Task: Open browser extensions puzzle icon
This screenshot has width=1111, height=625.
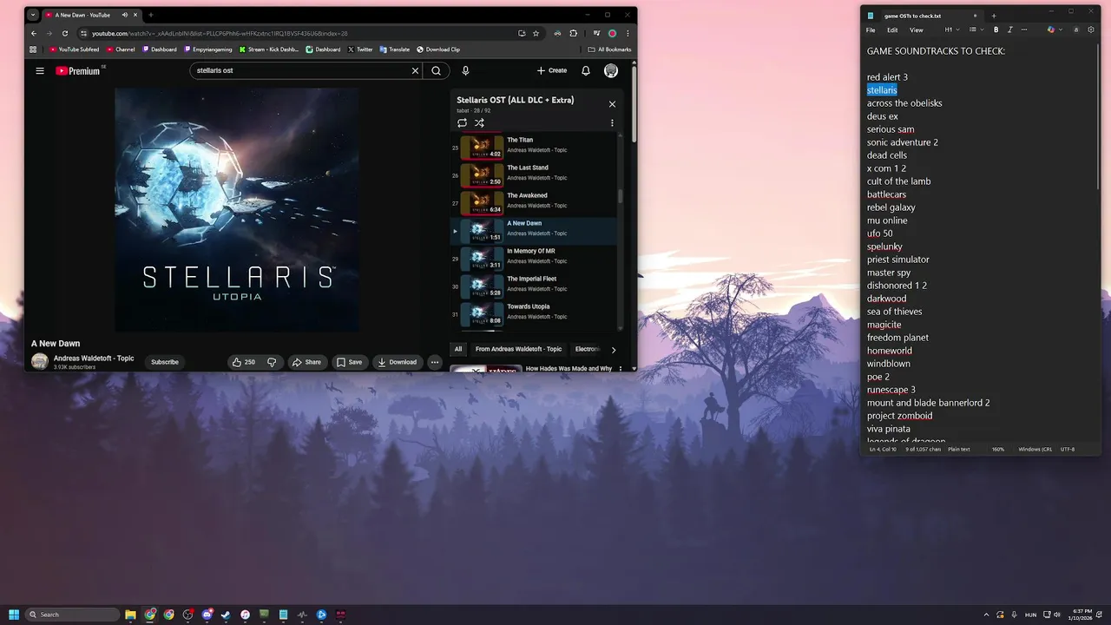Action: (573, 33)
